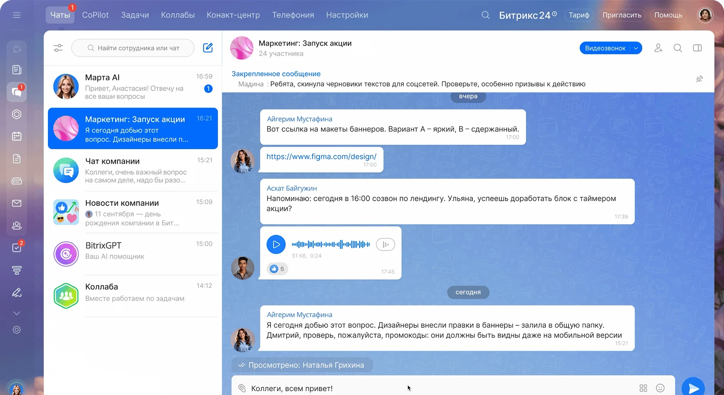Open the messenger icon in the left sidebar
724x395 pixels.
coord(17,92)
